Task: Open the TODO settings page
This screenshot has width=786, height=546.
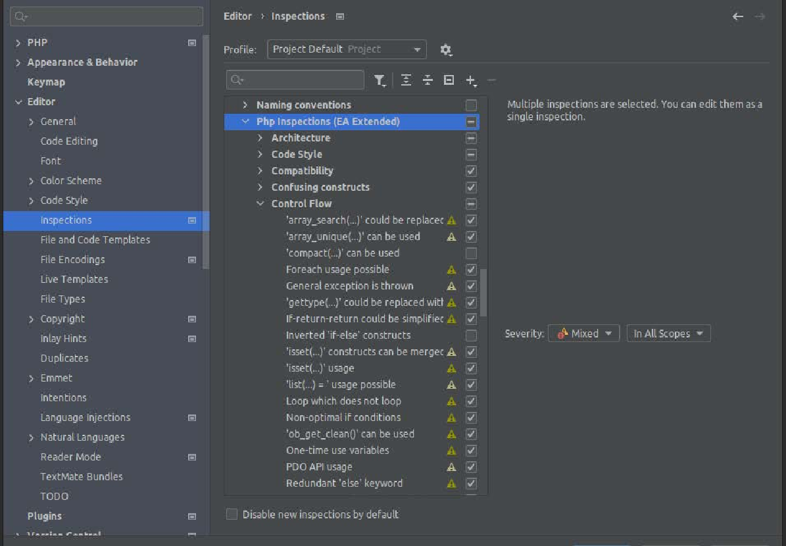Action: [55, 497]
